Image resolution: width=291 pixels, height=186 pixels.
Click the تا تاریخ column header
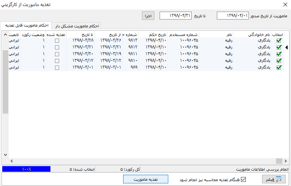click(x=80, y=34)
